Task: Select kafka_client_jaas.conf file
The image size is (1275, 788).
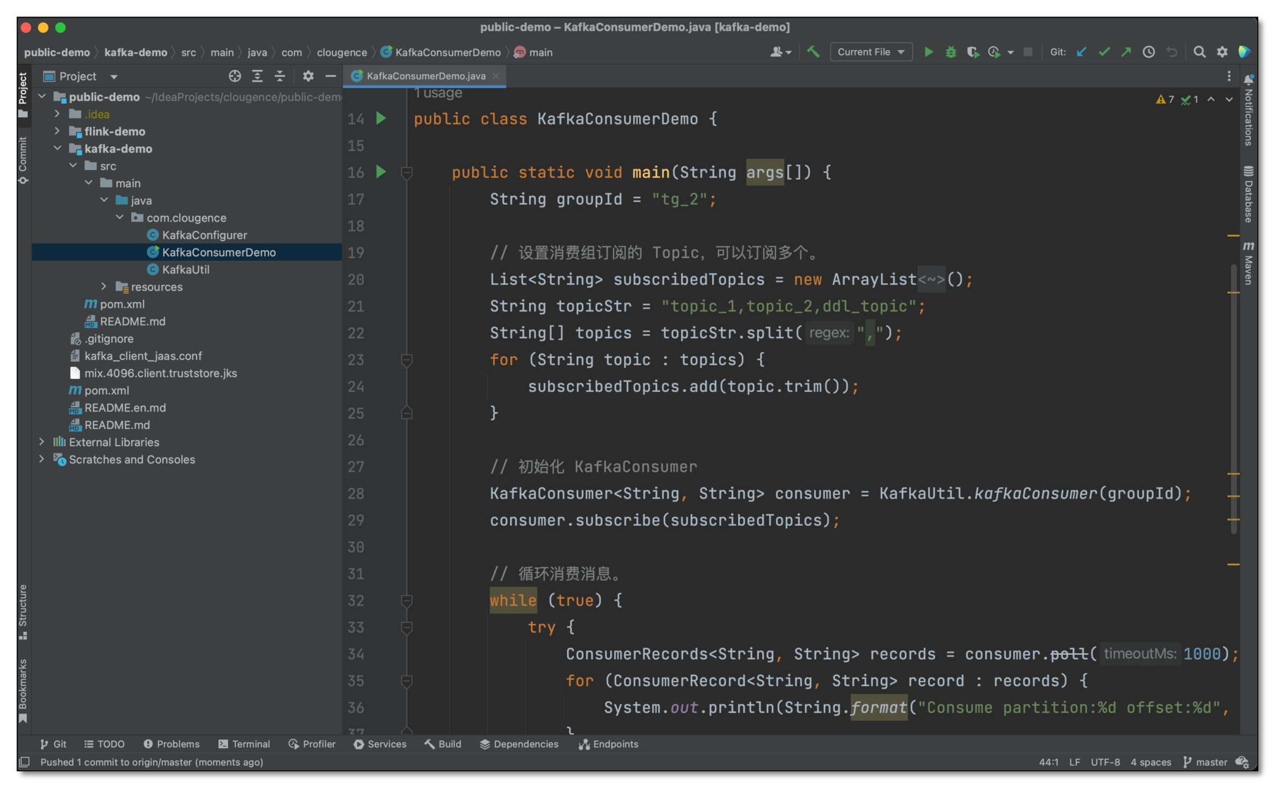Action: pos(143,356)
